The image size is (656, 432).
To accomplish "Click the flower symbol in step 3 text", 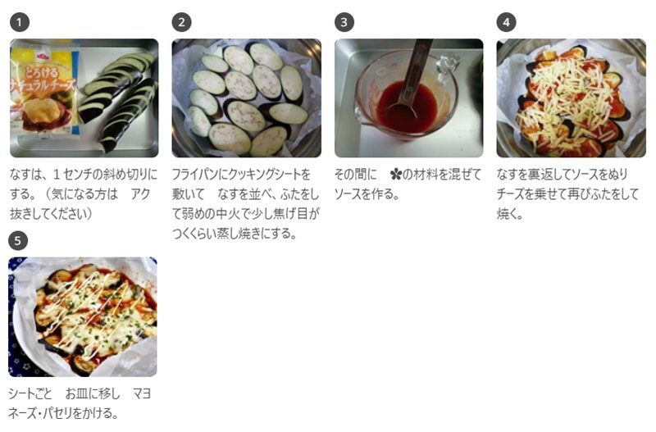I will (x=395, y=174).
